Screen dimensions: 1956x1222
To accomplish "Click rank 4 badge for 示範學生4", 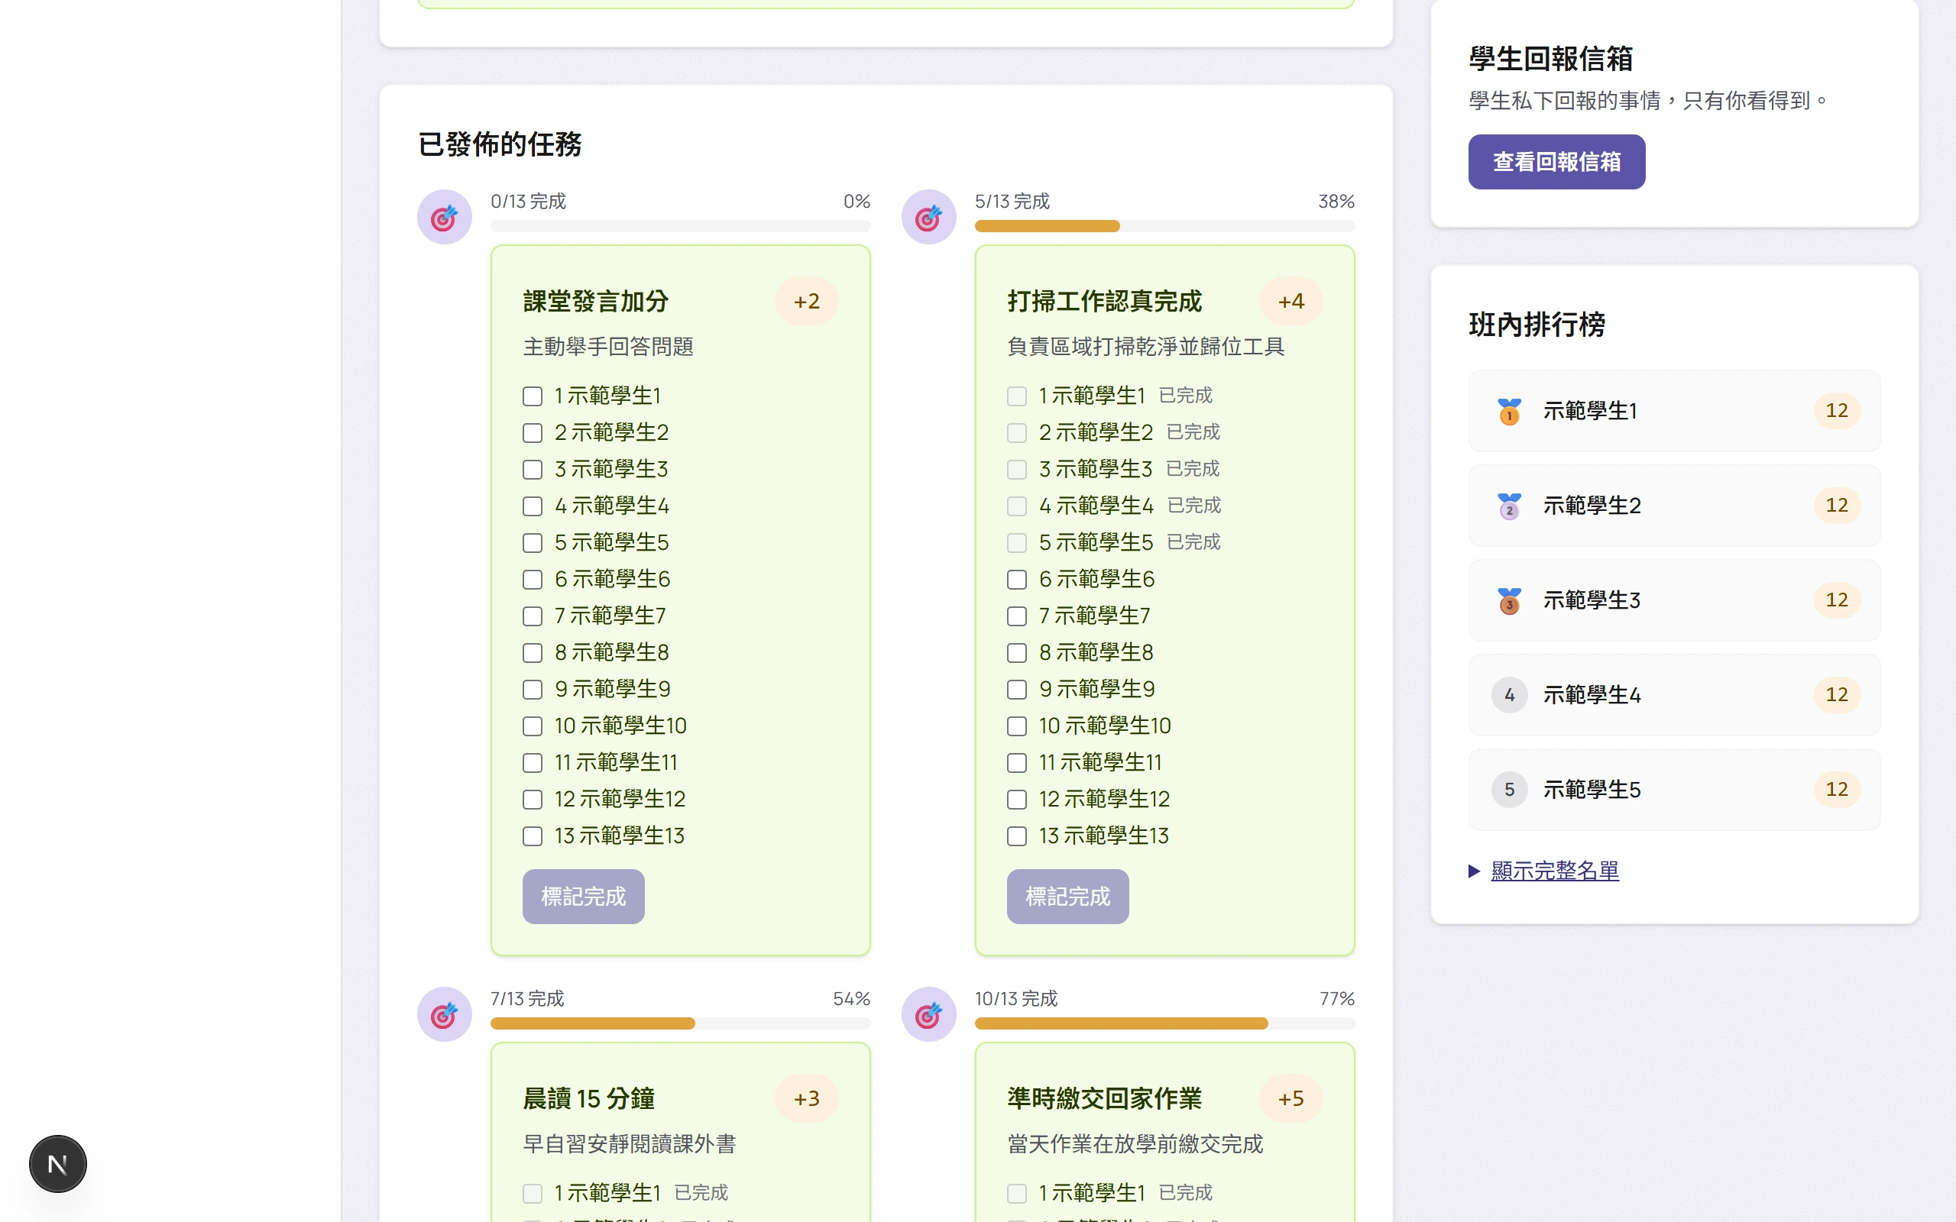I will pos(1509,695).
